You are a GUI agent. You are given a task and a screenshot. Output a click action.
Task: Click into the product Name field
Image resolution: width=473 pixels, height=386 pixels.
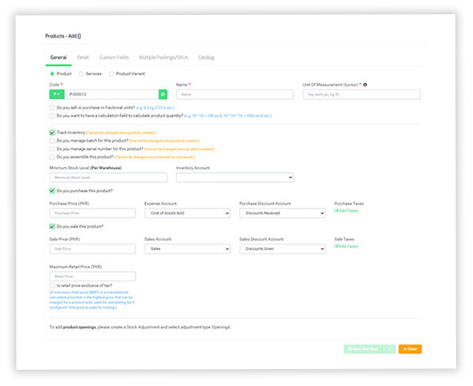tap(234, 95)
